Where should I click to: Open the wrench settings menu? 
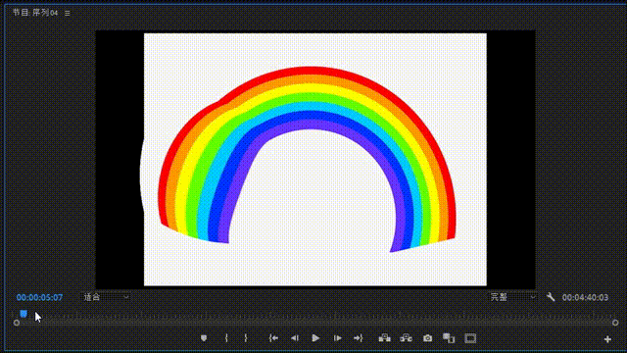551,297
